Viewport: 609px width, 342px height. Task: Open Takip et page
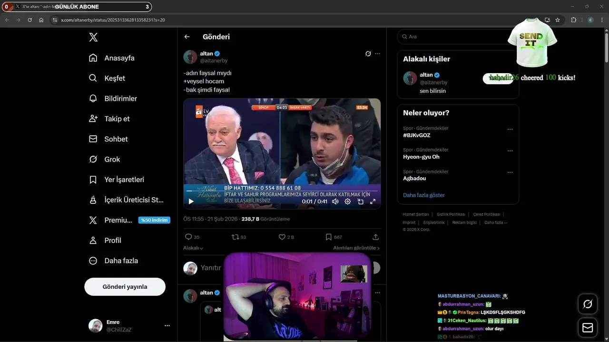click(x=109, y=119)
